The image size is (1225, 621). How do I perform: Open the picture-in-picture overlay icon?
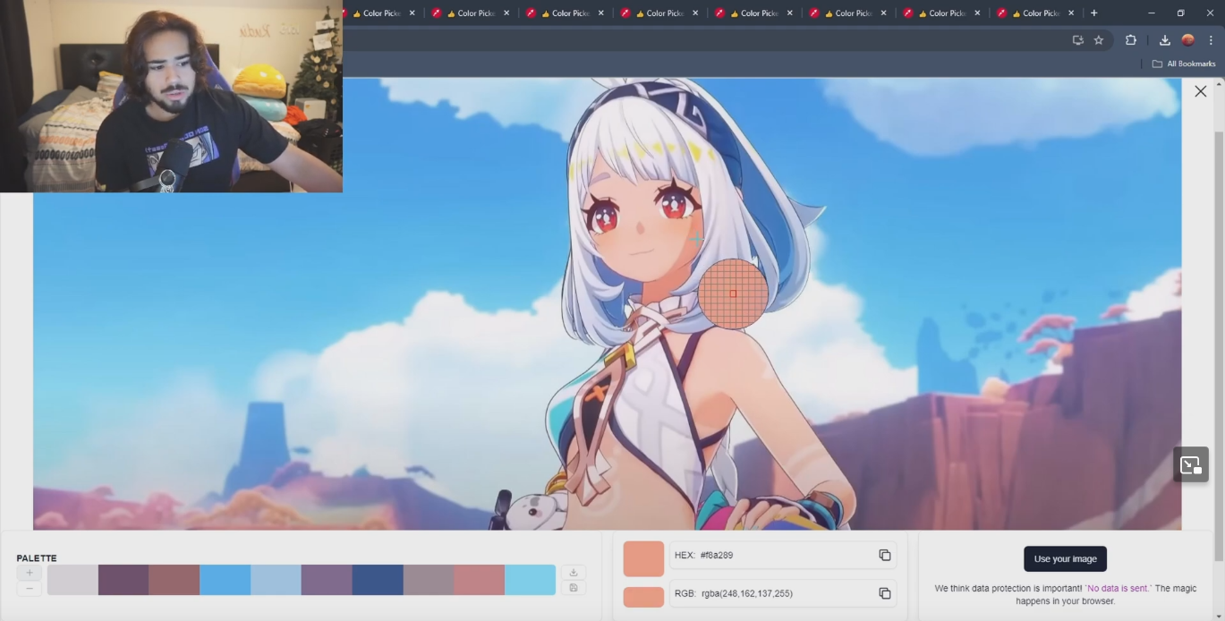pos(1191,464)
